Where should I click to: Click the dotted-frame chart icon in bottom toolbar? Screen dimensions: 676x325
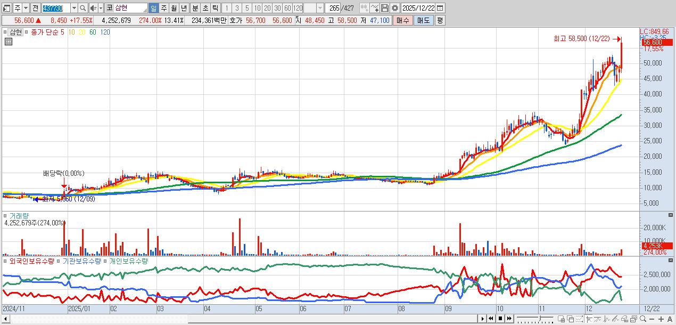point(579,319)
